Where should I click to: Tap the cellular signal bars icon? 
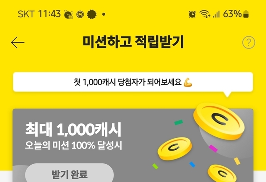point(216,14)
